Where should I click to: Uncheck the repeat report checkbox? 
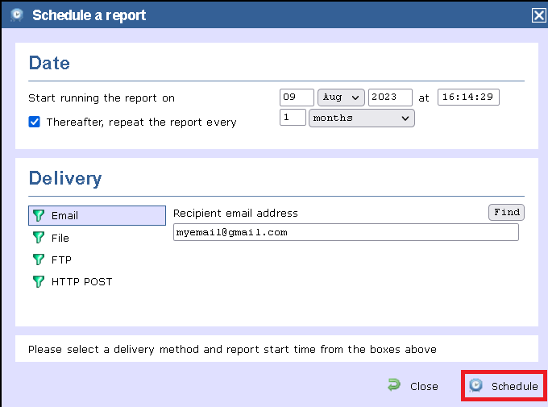[34, 122]
